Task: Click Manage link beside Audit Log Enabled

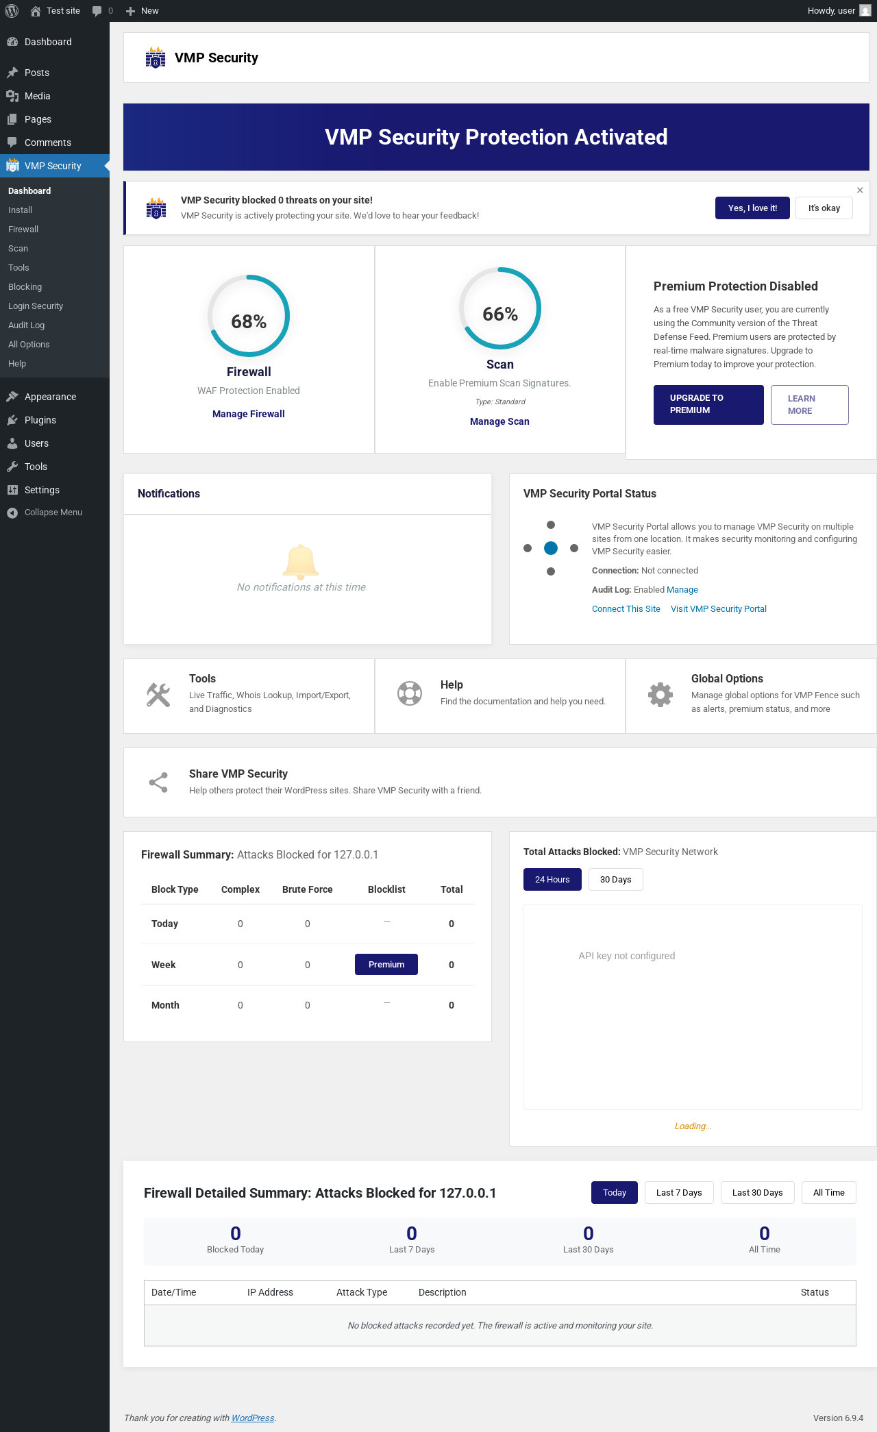Action: click(x=682, y=590)
